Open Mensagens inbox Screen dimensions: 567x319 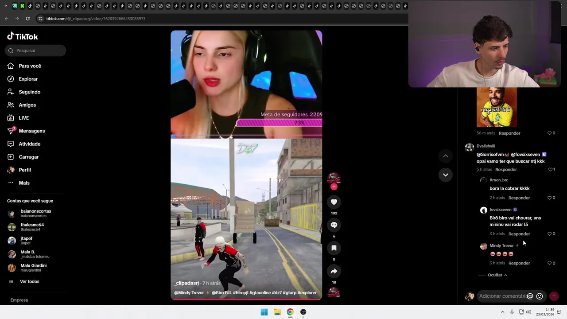coord(31,131)
